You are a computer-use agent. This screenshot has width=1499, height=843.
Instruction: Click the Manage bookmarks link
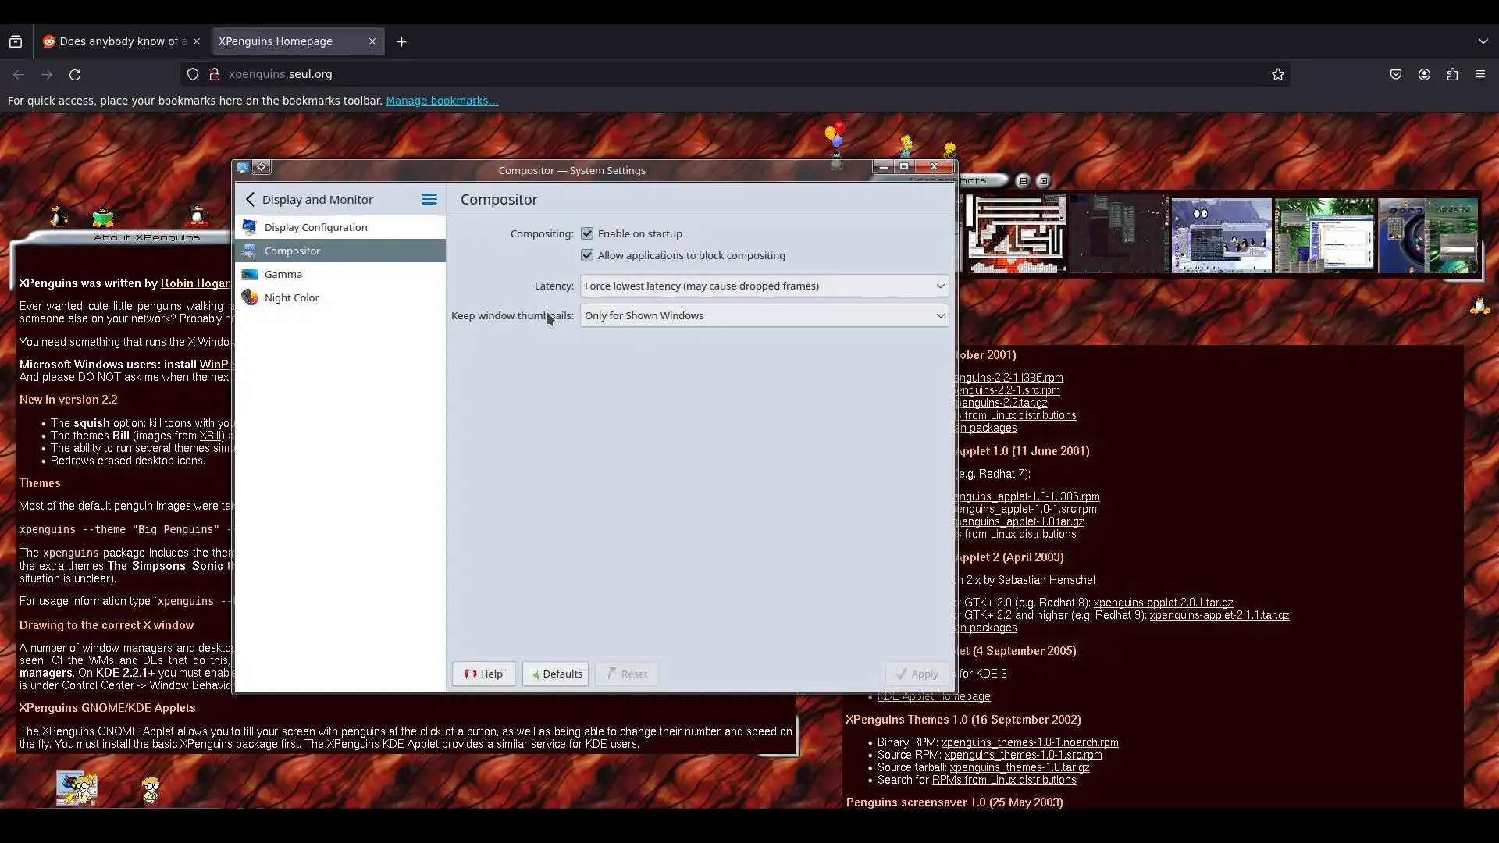click(442, 101)
